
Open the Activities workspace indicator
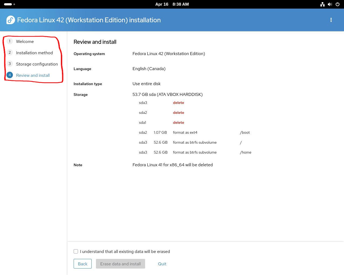[10, 4]
